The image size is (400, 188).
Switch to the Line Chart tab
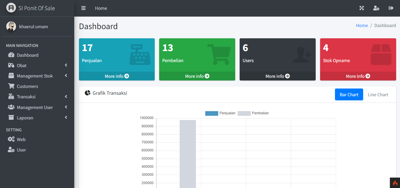tap(378, 94)
